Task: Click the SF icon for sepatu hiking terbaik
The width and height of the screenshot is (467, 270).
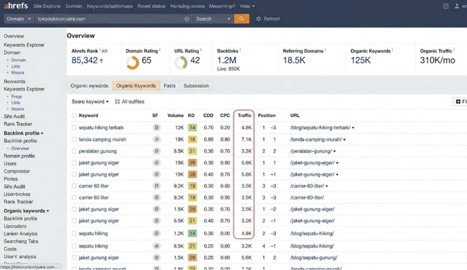Action: [x=156, y=128]
